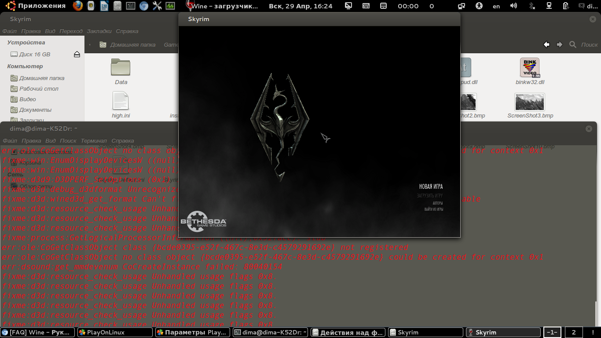Open Переход menu in file manager

(71, 31)
